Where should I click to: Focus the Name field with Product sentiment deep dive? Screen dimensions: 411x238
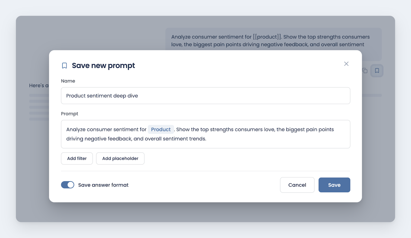pyautogui.click(x=205, y=95)
